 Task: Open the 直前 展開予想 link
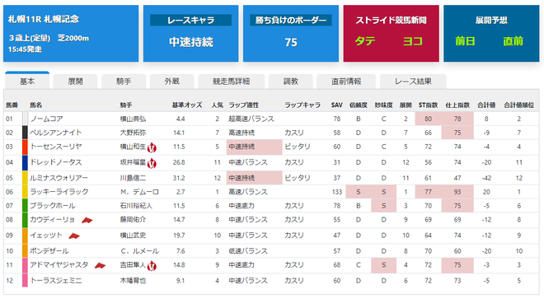pyautogui.click(x=513, y=41)
